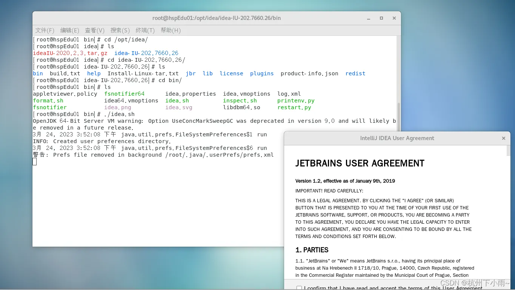Minimize the terminal window
Screen dimensions: 515x290
click(x=369, y=18)
